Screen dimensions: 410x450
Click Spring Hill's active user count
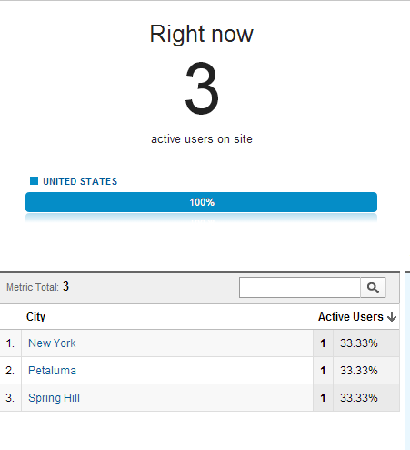click(323, 398)
